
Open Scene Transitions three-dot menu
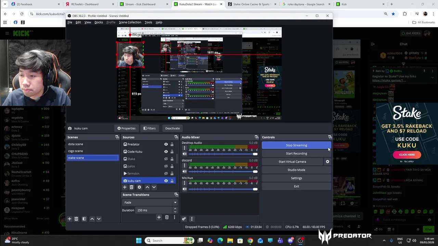[174, 217]
